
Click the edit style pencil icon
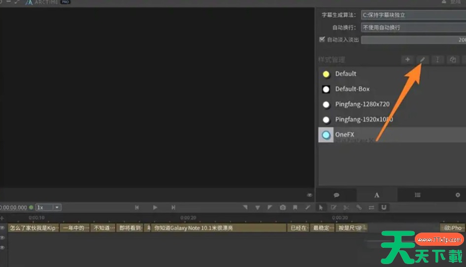click(422, 60)
